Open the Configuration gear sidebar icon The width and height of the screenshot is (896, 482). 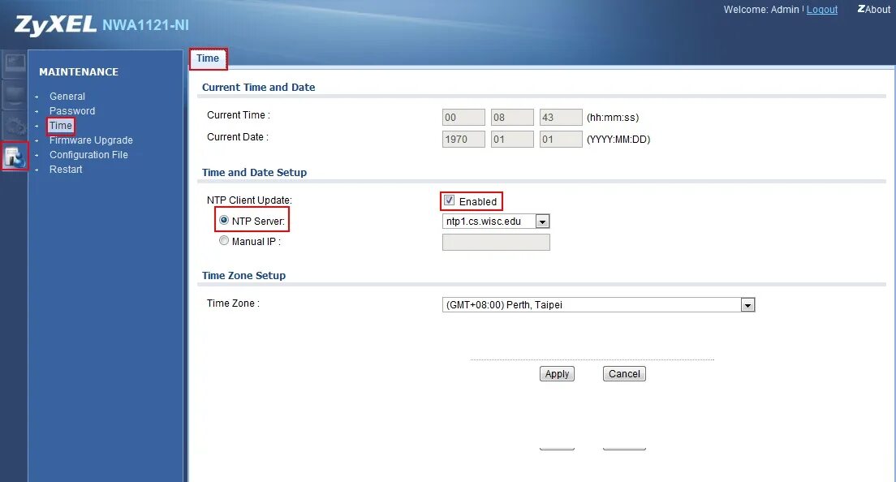(x=15, y=126)
